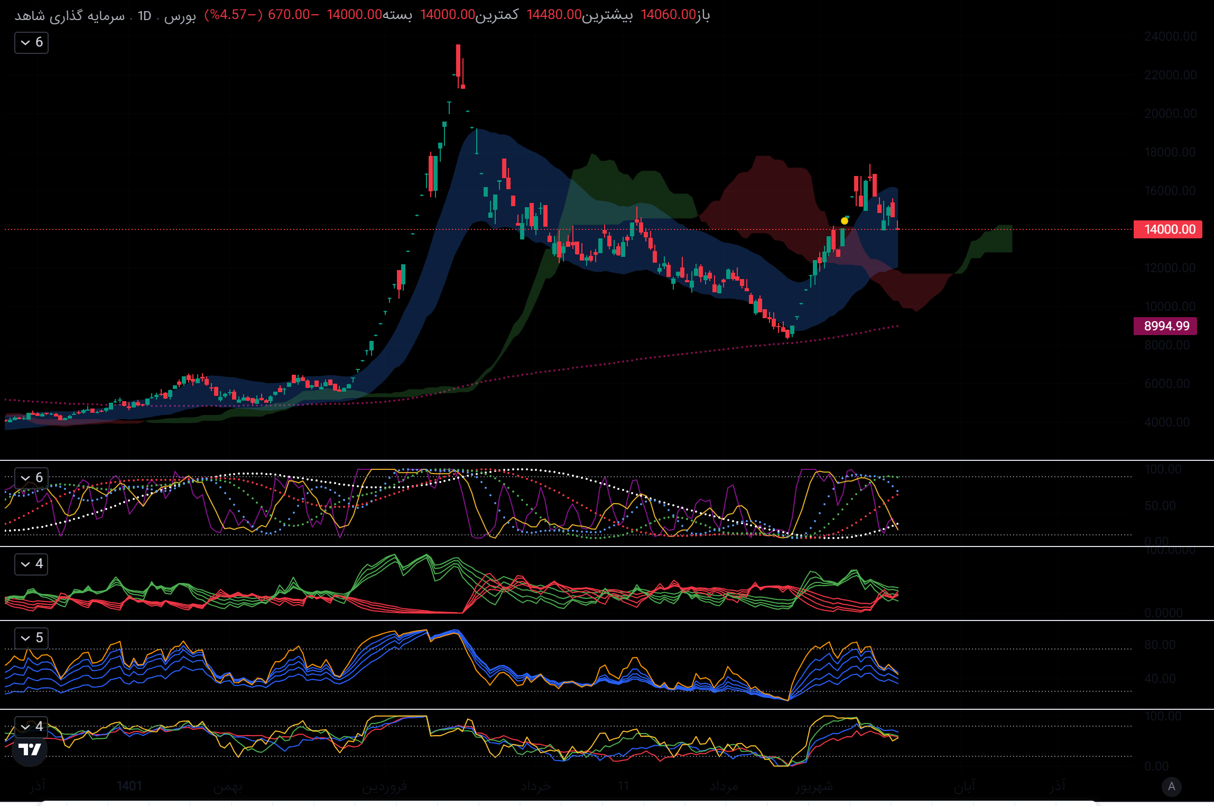1214x806 pixels.
Task: Select the yellow dot marker on chart
Action: (845, 221)
